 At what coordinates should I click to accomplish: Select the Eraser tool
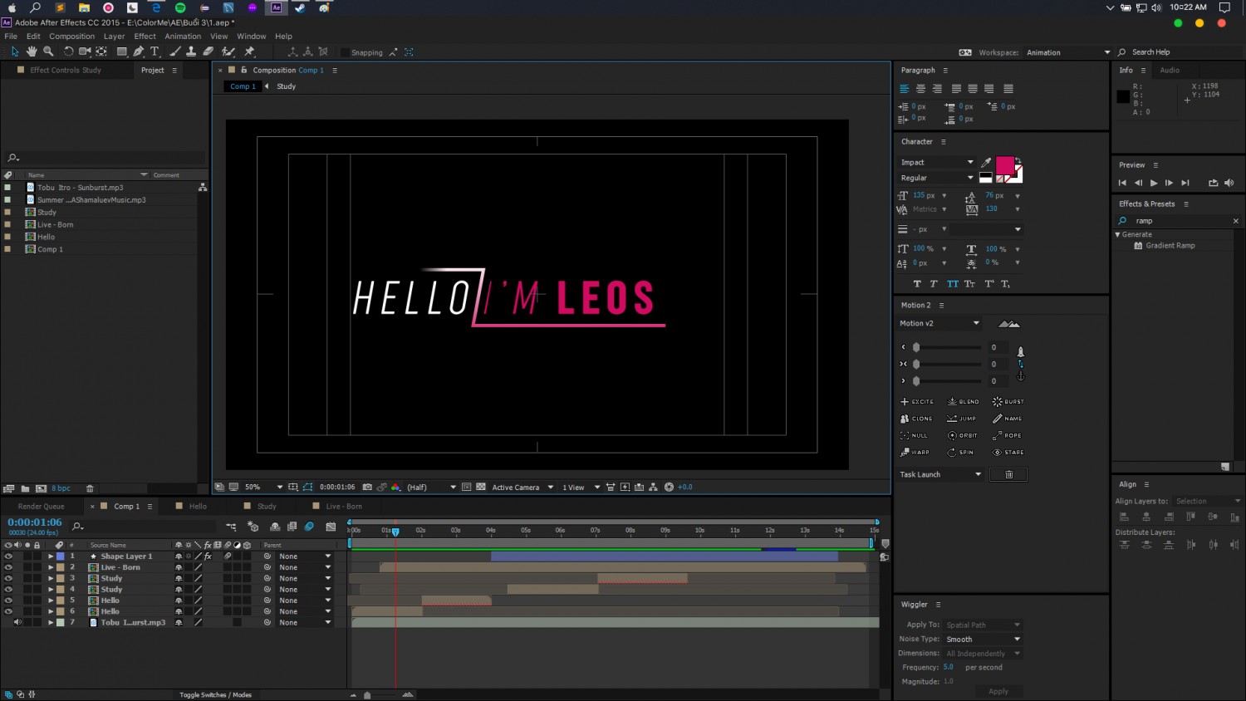(208, 51)
